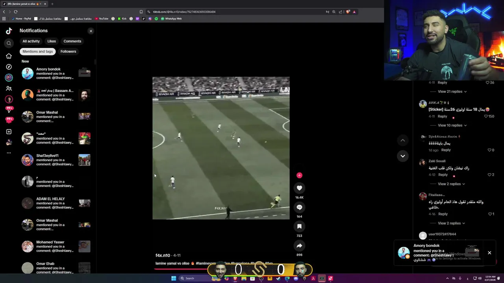Select the All activity filter
504x283 pixels.
coord(31,41)
